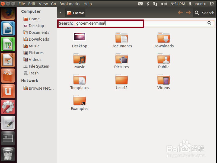
Task: Select Pictures in the sidebar
Action: (x=33, y=53)
